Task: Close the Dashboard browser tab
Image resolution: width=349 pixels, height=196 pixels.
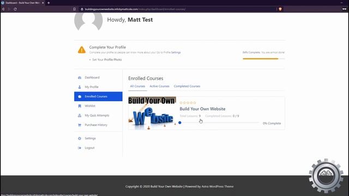Action: pyautogui.click(x=43, y=3)
